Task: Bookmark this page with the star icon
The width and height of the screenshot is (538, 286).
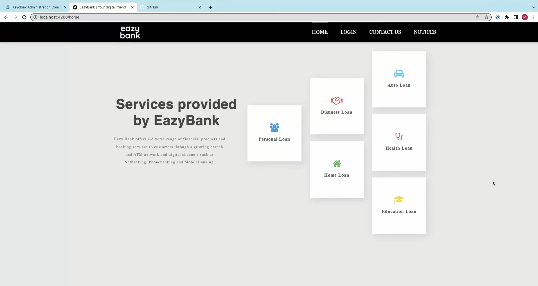Action: [x=486, y=17]
